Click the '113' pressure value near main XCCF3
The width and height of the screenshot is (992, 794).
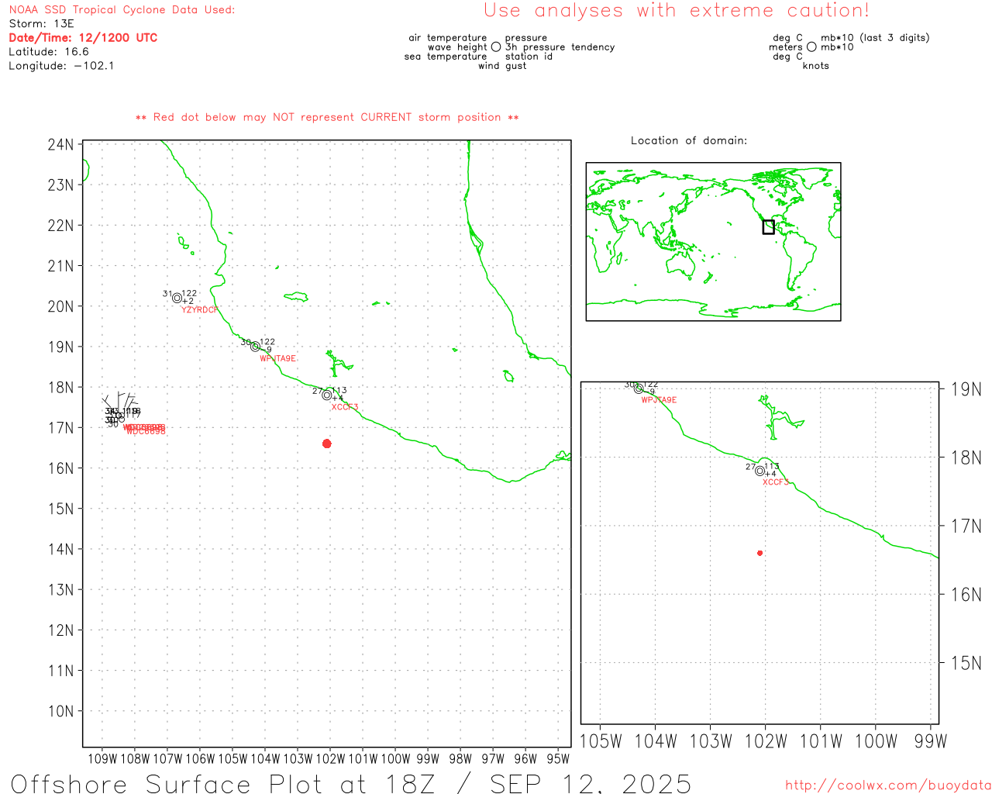(339, 391)
